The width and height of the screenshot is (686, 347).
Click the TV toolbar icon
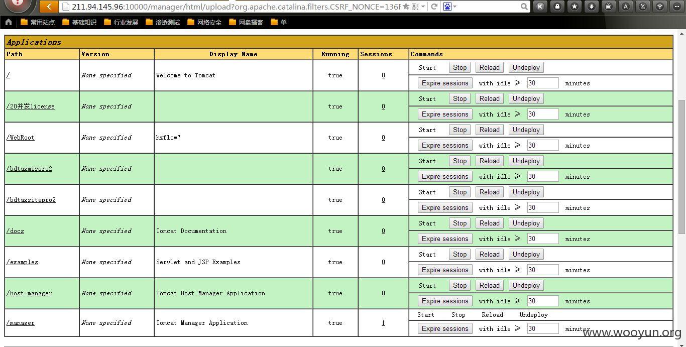click(609, 7)
